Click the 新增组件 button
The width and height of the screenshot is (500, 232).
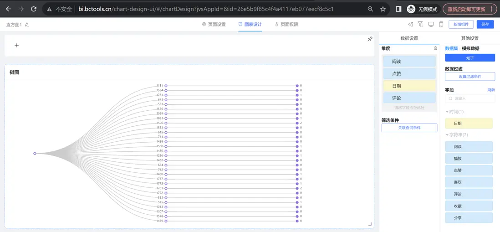pyautogui.click(x=461, y=24)
